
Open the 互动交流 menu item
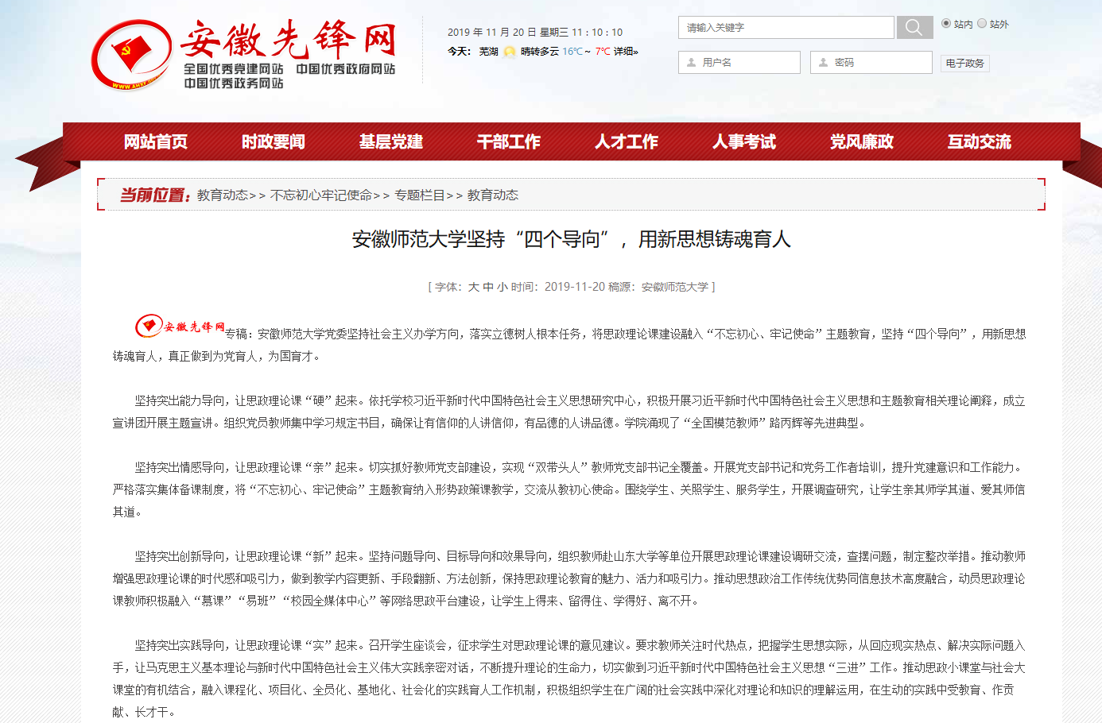pyautogui.click(x=979, y=141)
